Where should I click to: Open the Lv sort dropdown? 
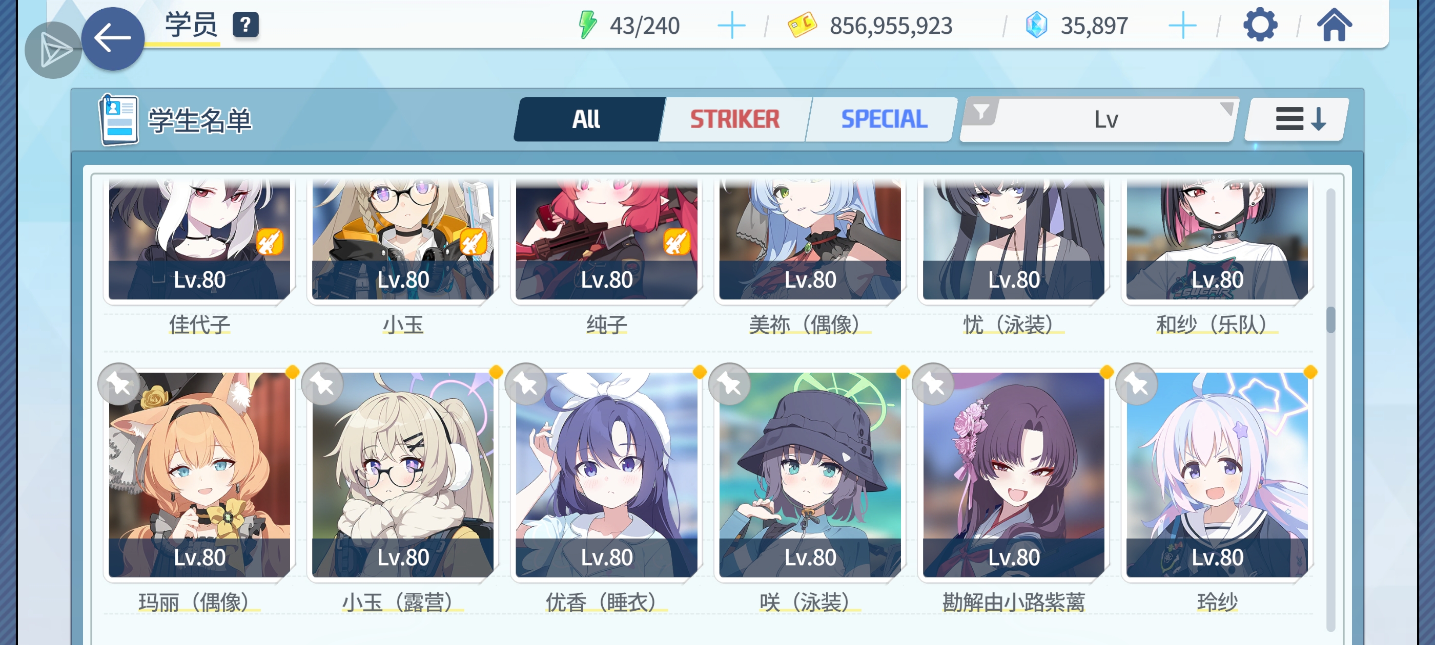click(1105, 119)
